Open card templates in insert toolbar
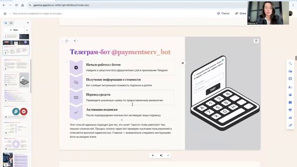297x167 pixels. click(x=290, y=71)
